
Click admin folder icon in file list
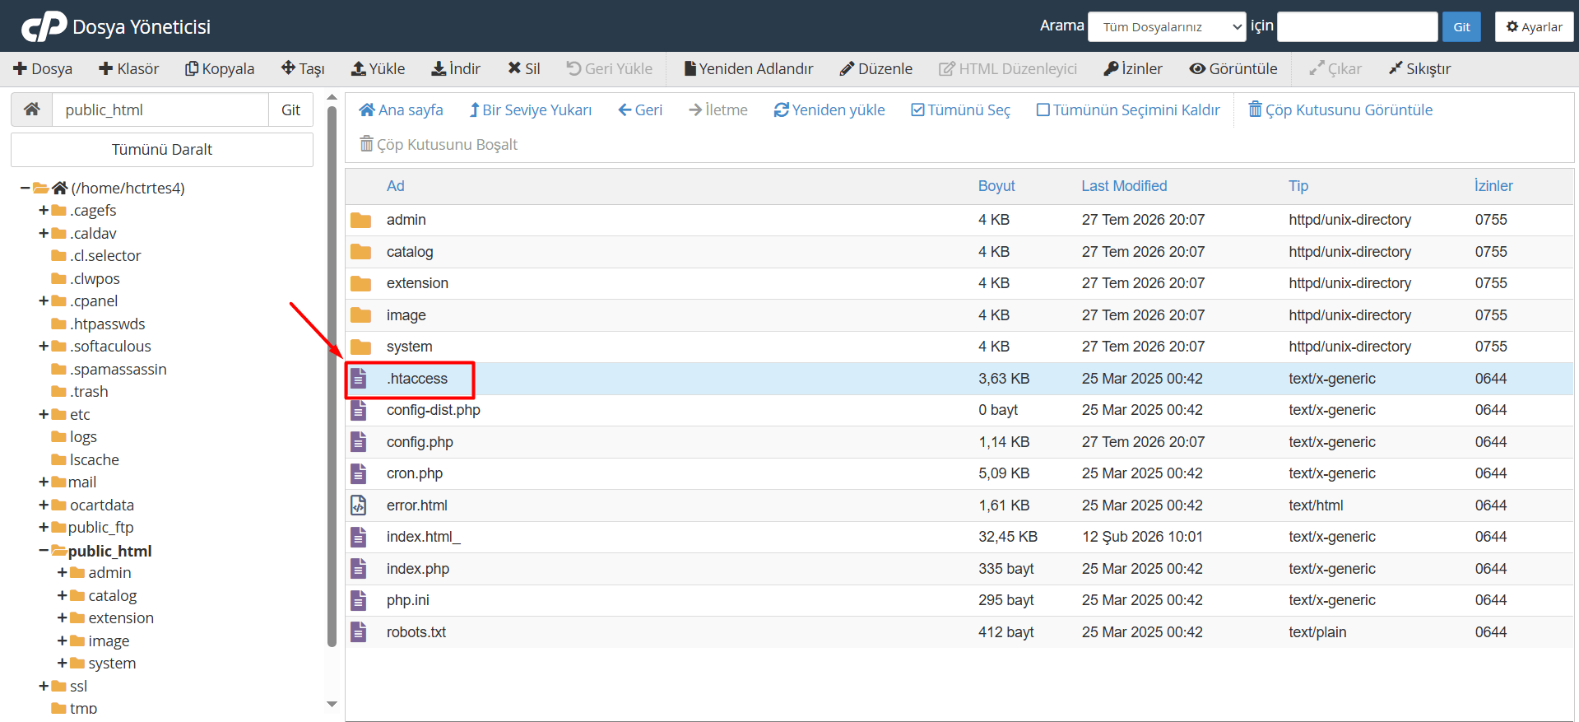pyautogui.click(x=360, y=220)
